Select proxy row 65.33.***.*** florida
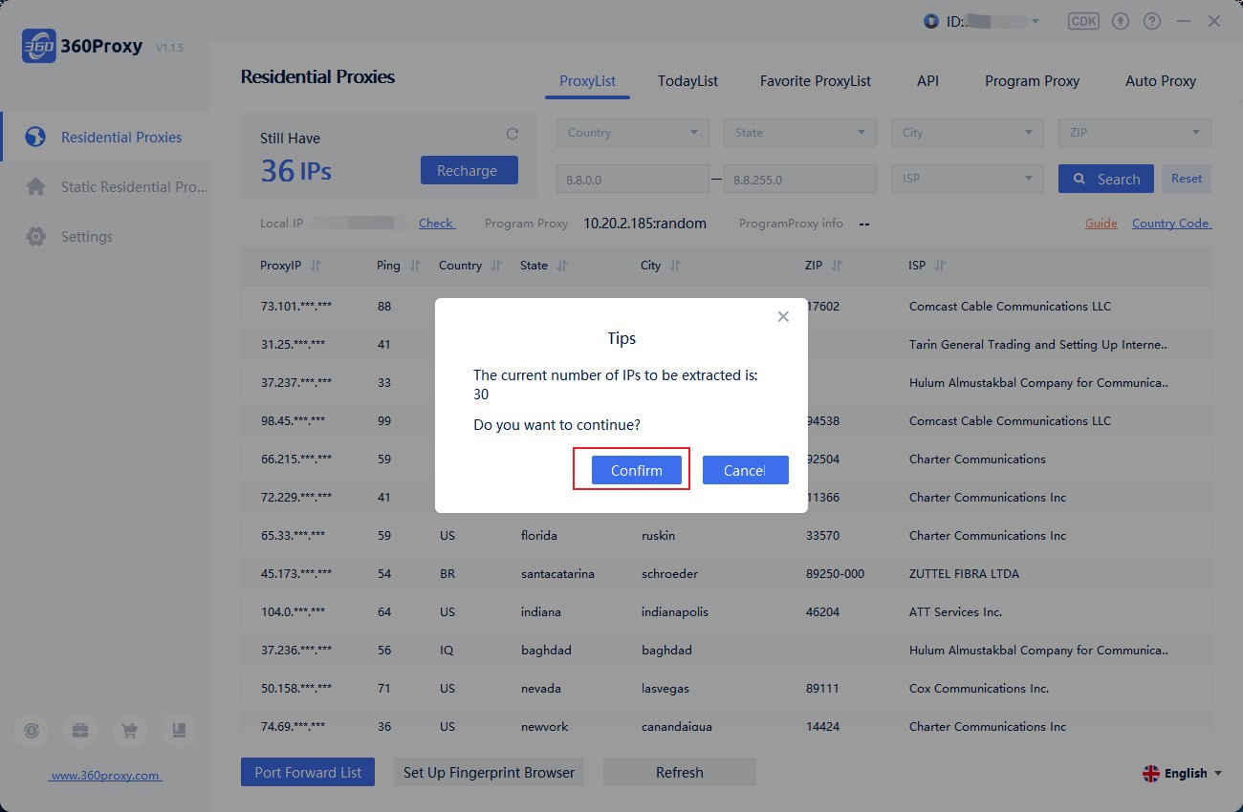This screenshot has width=1243, height=812. coord(726,535)
